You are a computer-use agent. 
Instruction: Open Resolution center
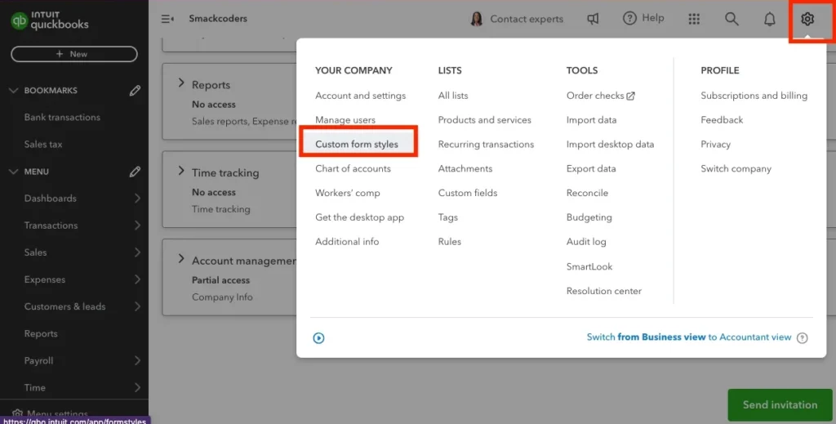pos(603,291)
